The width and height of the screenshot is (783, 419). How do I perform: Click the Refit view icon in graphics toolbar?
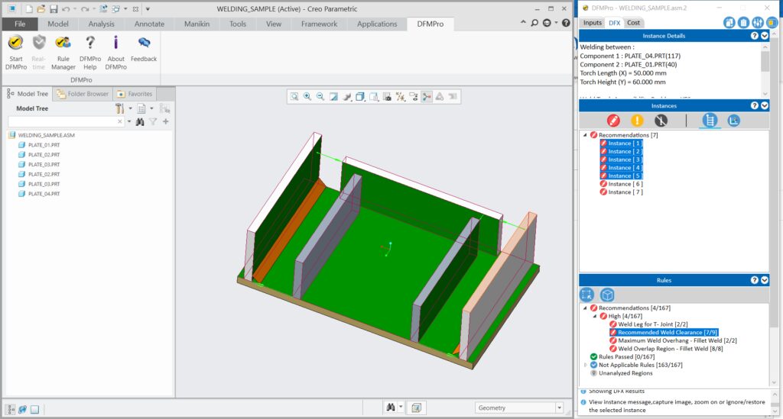(x=294, y=97)
